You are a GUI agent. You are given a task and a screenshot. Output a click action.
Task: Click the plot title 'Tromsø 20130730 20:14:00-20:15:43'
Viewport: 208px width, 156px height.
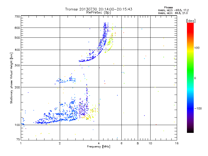click(99, 9)
